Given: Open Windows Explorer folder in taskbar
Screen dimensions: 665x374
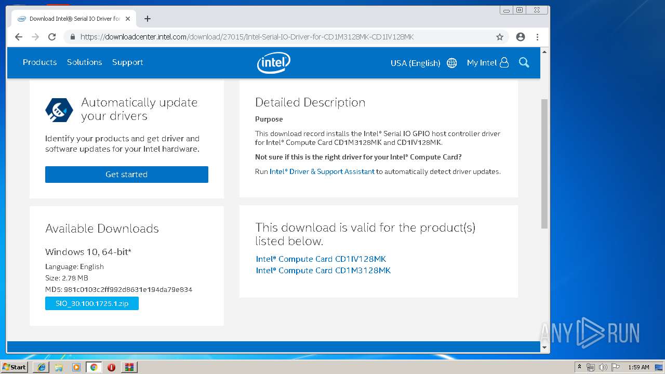Looking at the screenshot, I should coord(59,367).
